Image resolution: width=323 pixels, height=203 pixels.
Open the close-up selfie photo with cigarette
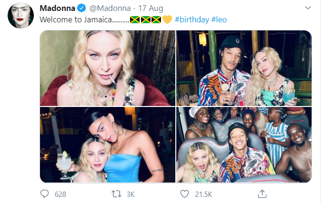pyautogui.click(x=108, y=68)
